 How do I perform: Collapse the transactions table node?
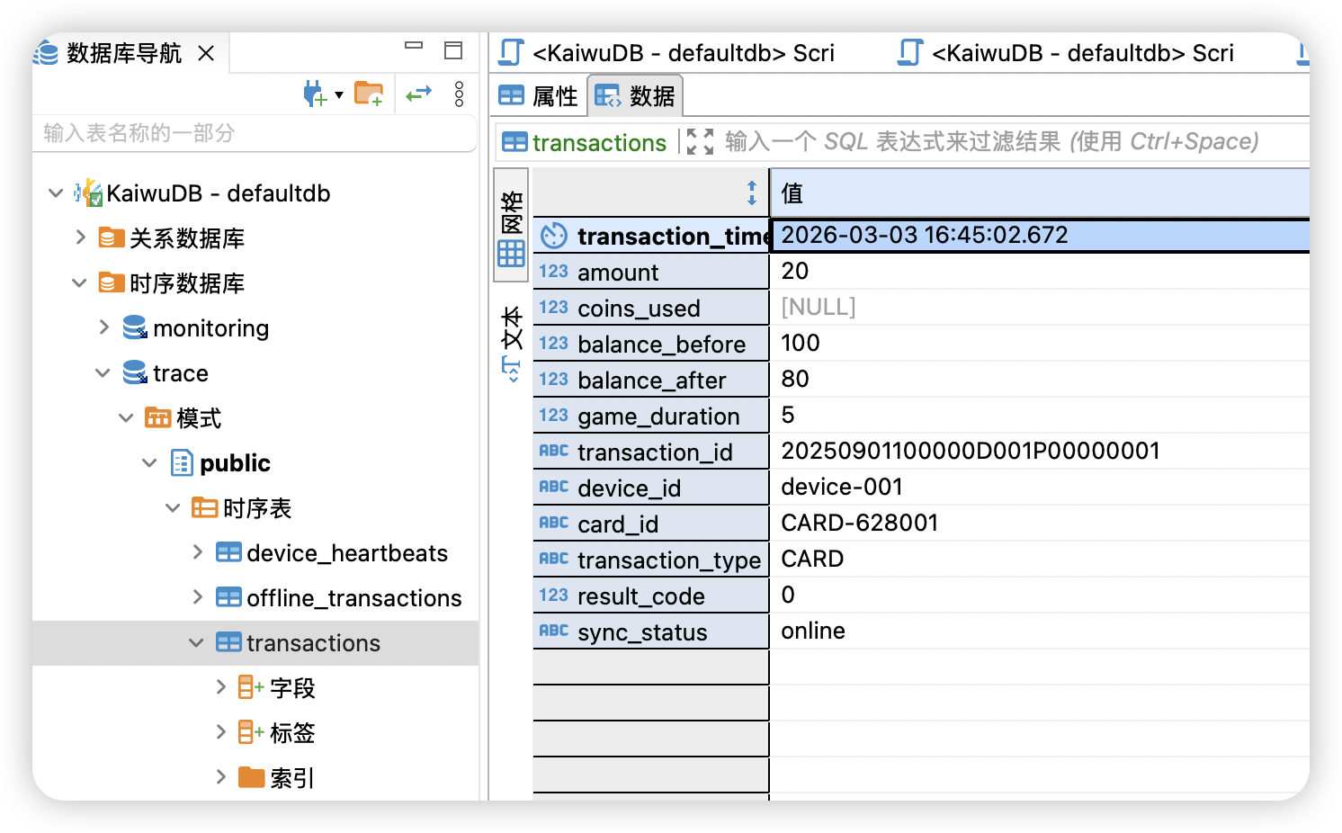[196, 642]
